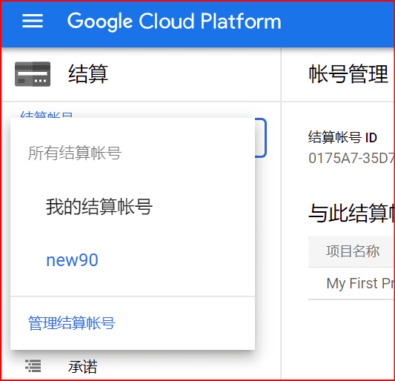This screenshot has height=381, width=395.
Task: Click the Google Cloud Platform logo text
Action: (174, 21)
